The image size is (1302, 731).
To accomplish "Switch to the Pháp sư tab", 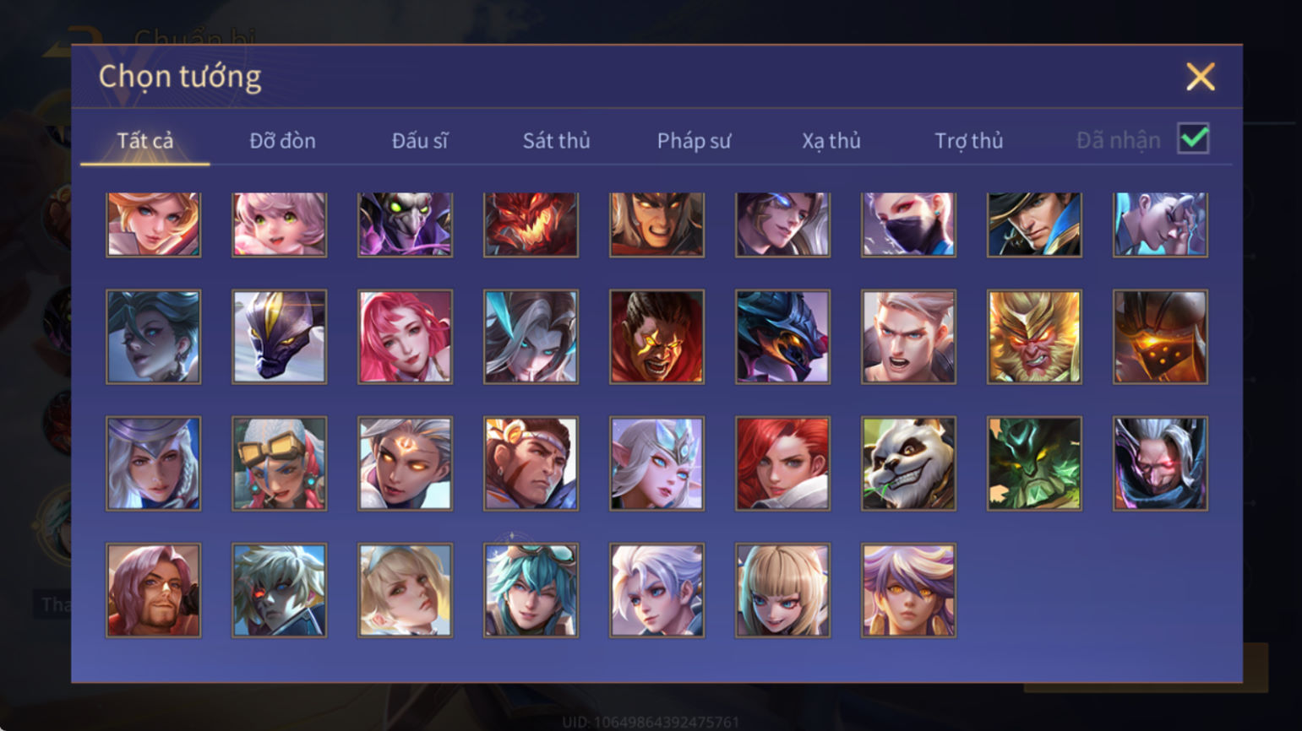I will (x=694, y=141).
